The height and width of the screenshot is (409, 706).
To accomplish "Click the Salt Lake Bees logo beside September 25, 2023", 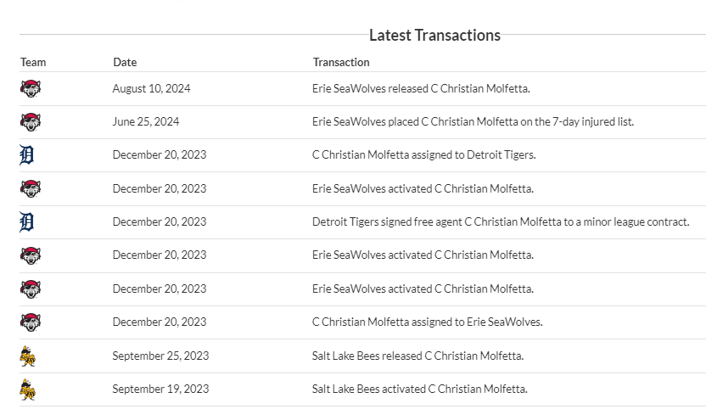I will [28, 356].
